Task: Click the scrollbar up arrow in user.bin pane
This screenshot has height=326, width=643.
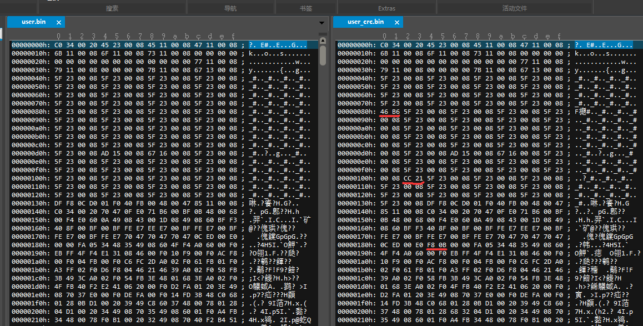Action: coord(323,41)
